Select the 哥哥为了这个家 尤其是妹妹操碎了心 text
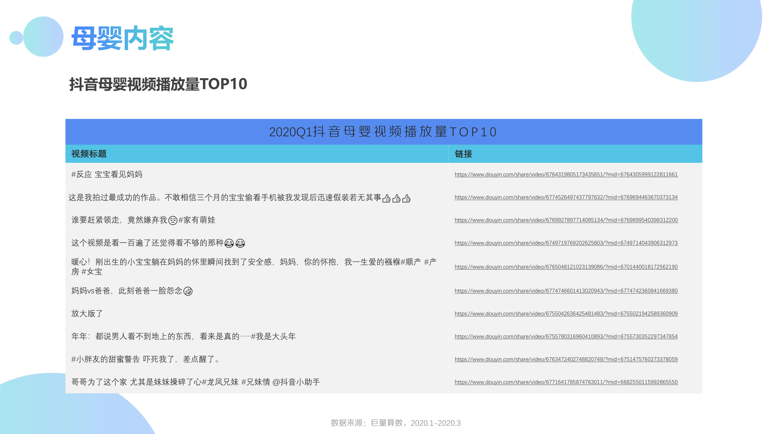The height and width of the screenshot is (434, 772). click(x=195, y=382)
